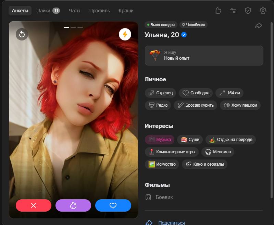
Task: Open the Чаты tab
Action: pos(74,11)
